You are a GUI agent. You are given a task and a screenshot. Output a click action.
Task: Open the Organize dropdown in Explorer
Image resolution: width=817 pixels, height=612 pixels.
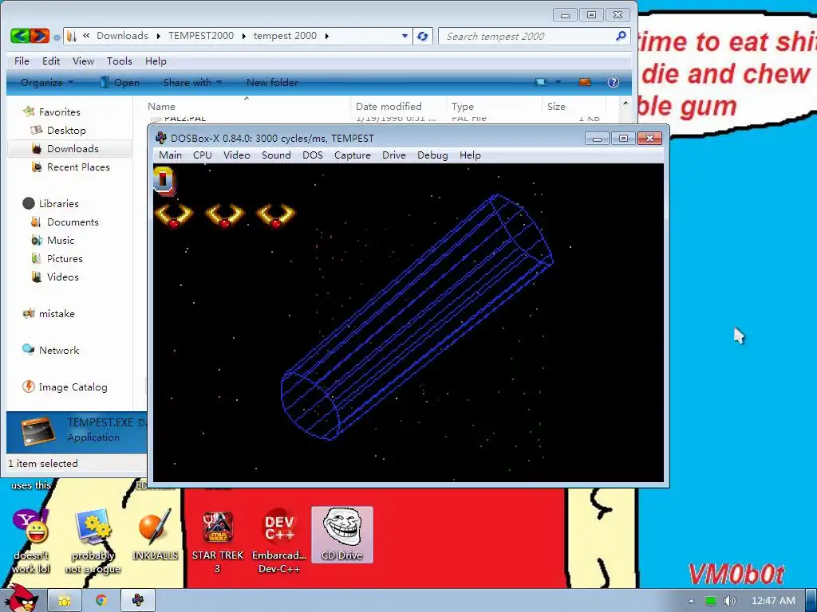point(47,82)
